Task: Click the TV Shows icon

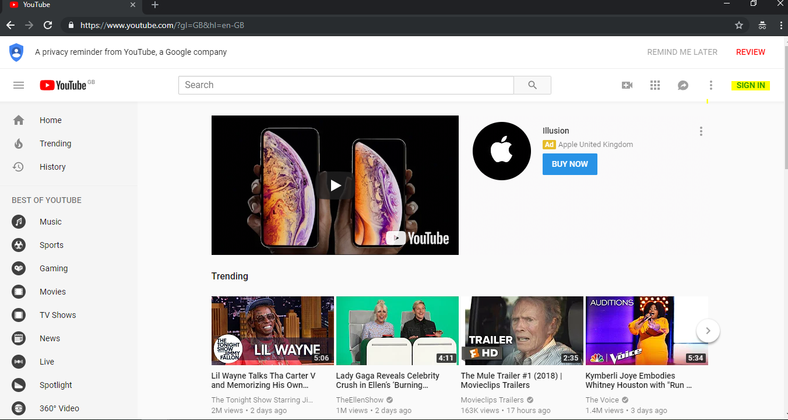Action: coord(19,315)
